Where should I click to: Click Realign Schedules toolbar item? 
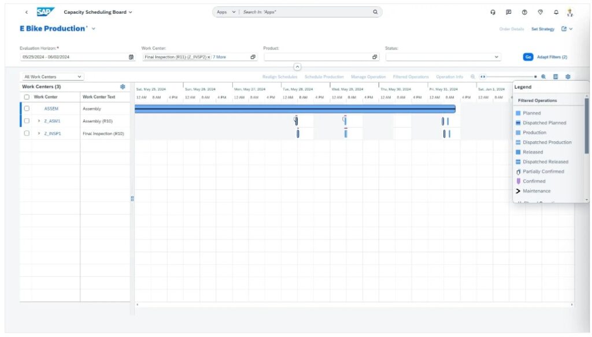point(280,77)
